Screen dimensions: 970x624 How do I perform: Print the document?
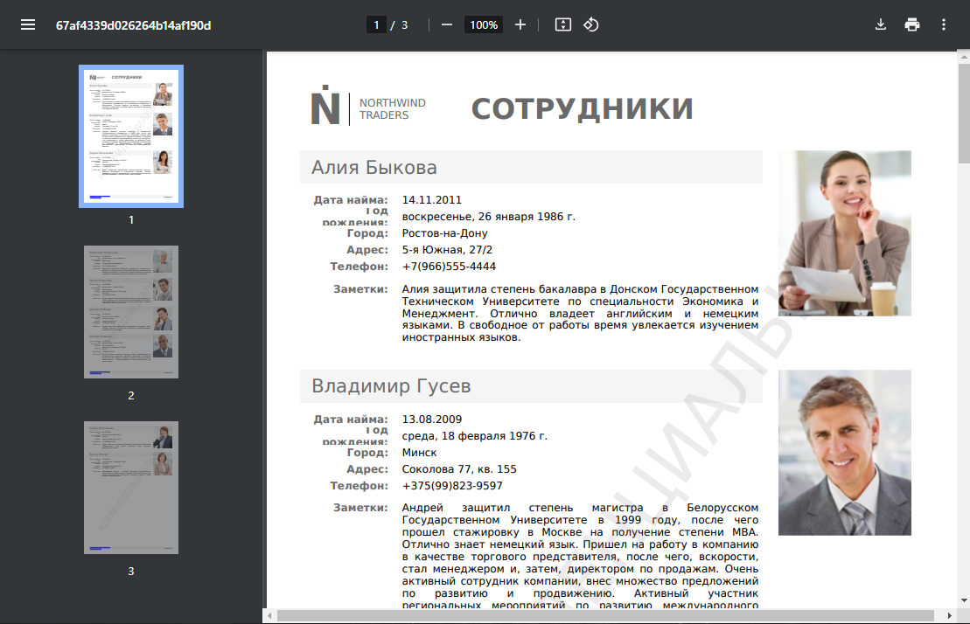click(x=912, y=24)
